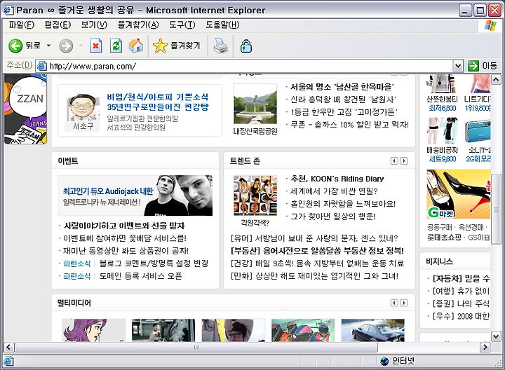Open link 블로그 코멘트/방명록 설정 변경
The image size is (505, 370).
(x=154, y=263)
